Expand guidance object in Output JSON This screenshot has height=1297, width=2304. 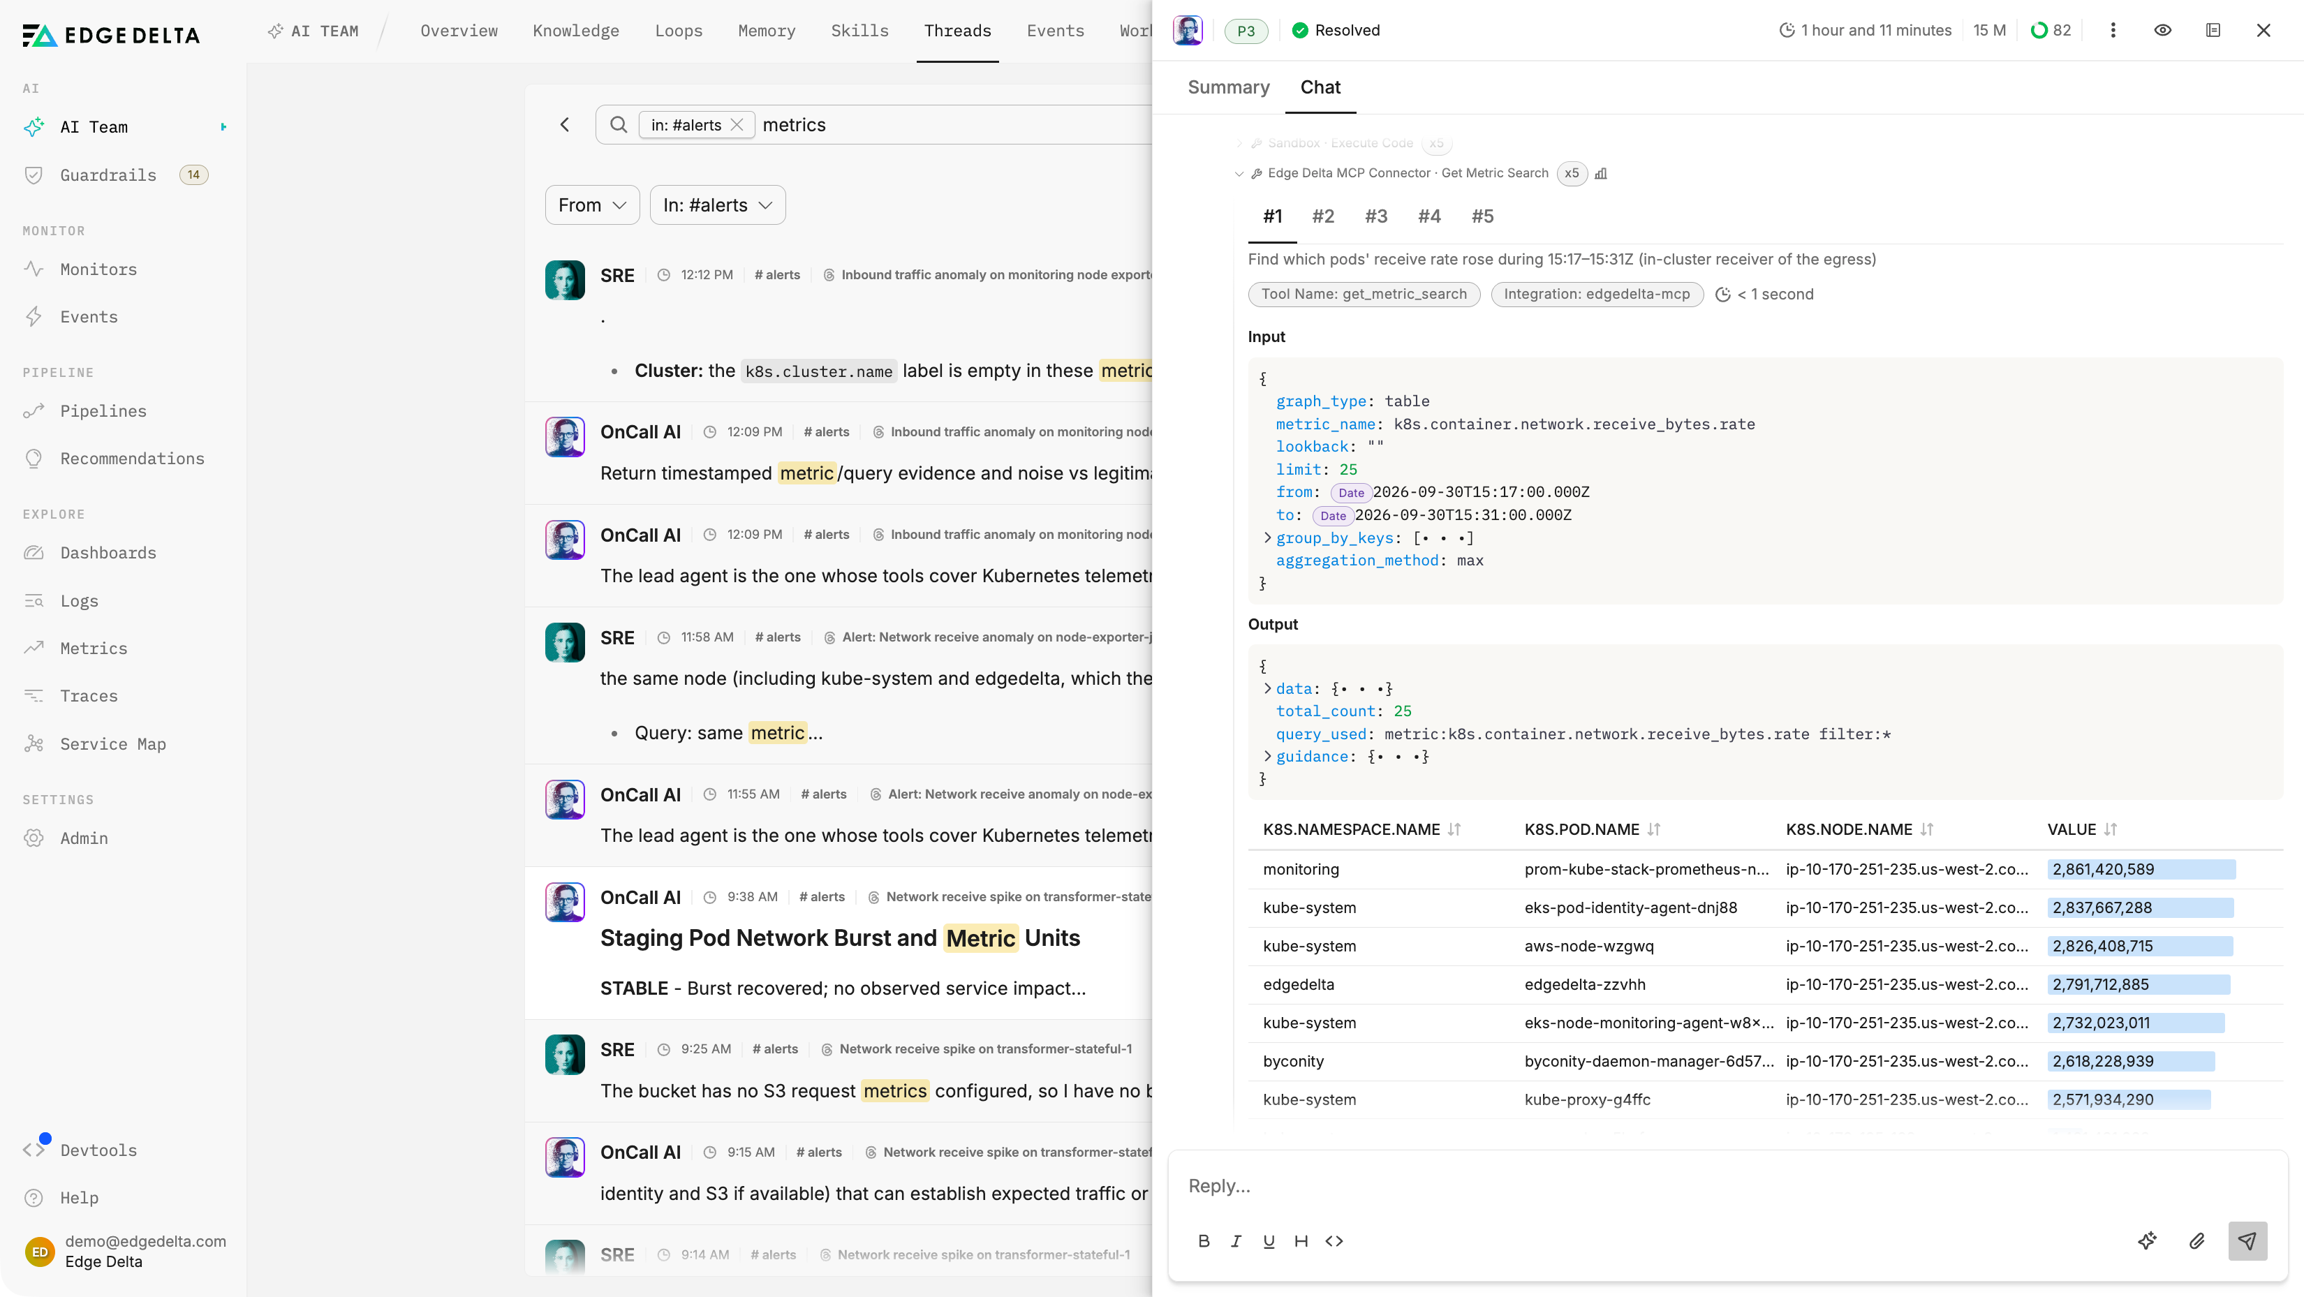(1267, 757)
